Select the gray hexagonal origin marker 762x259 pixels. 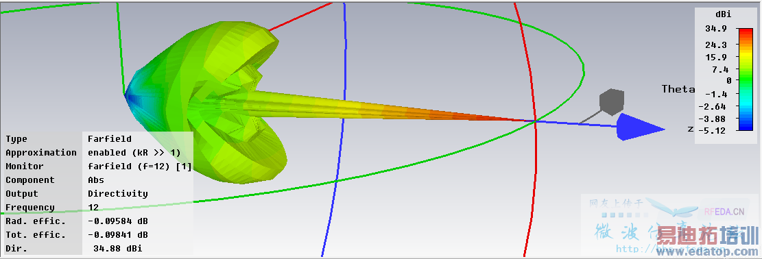coord(612,101)
